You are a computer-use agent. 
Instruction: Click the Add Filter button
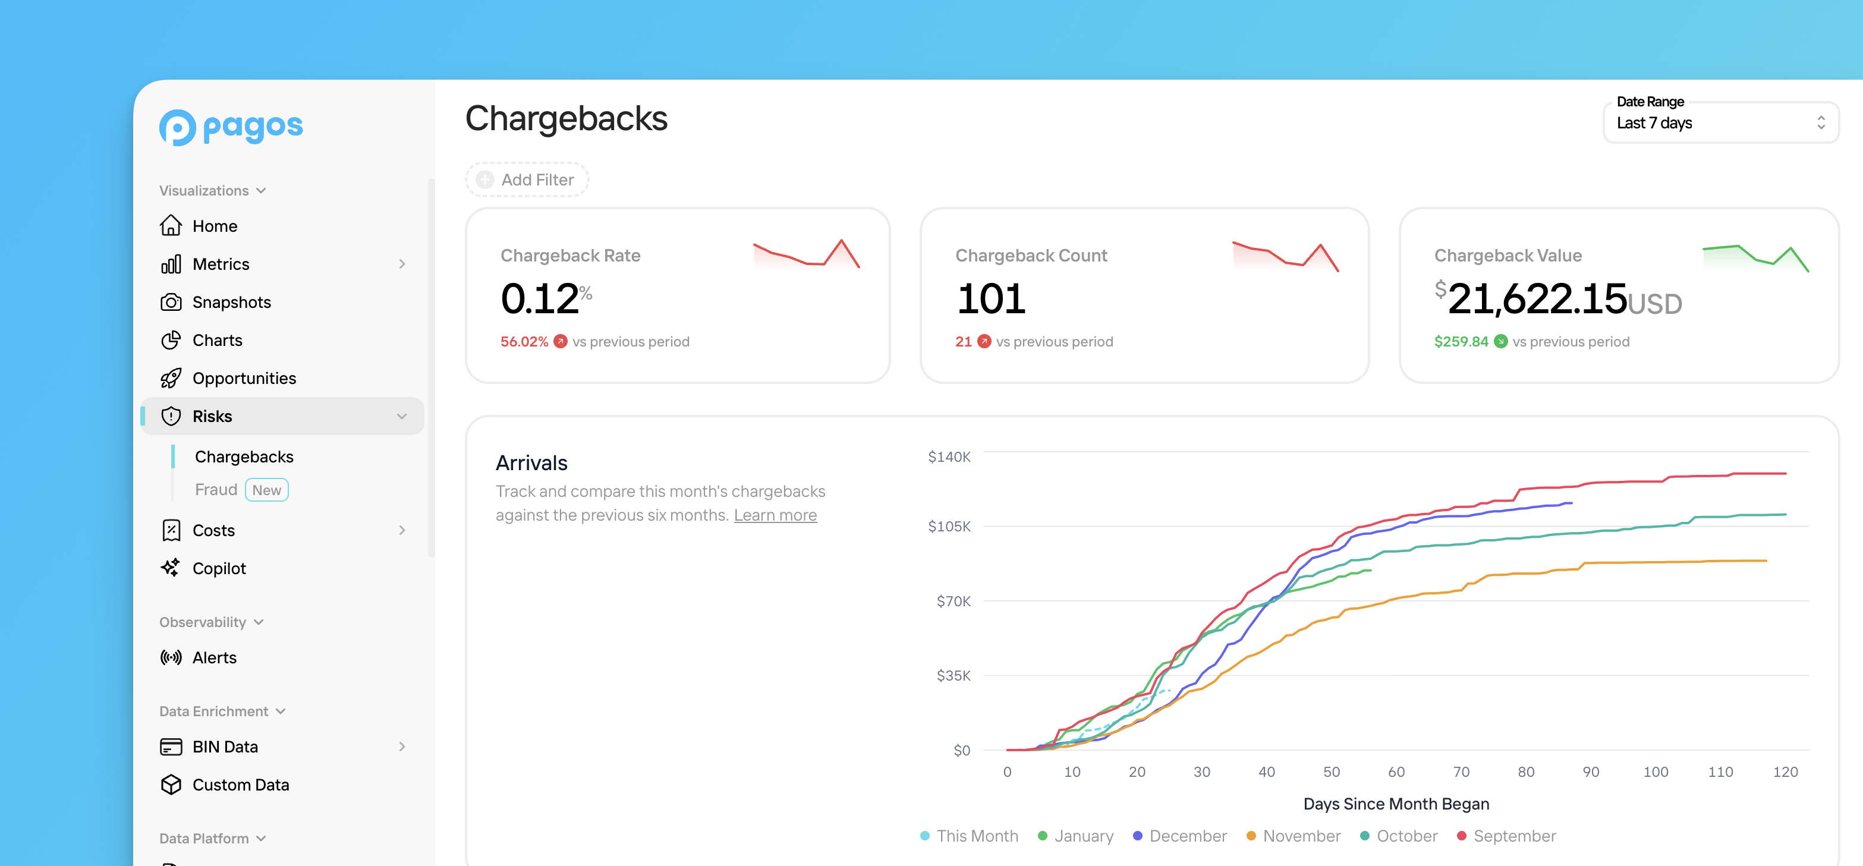pyautogui.click(x=527, y=180)
